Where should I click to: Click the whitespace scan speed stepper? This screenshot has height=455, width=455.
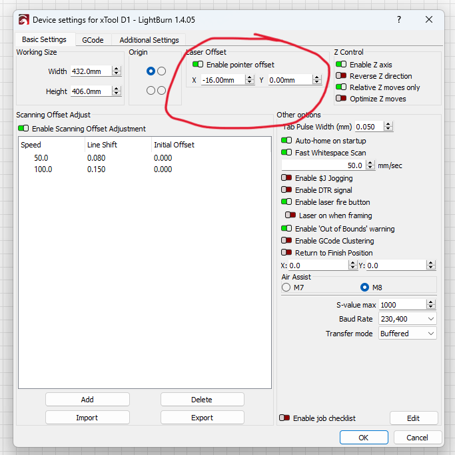[x=370, y=165]
